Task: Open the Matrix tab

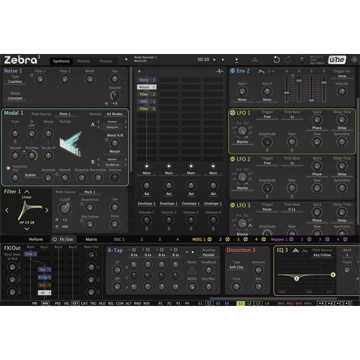Action: (x=91, y=239)
